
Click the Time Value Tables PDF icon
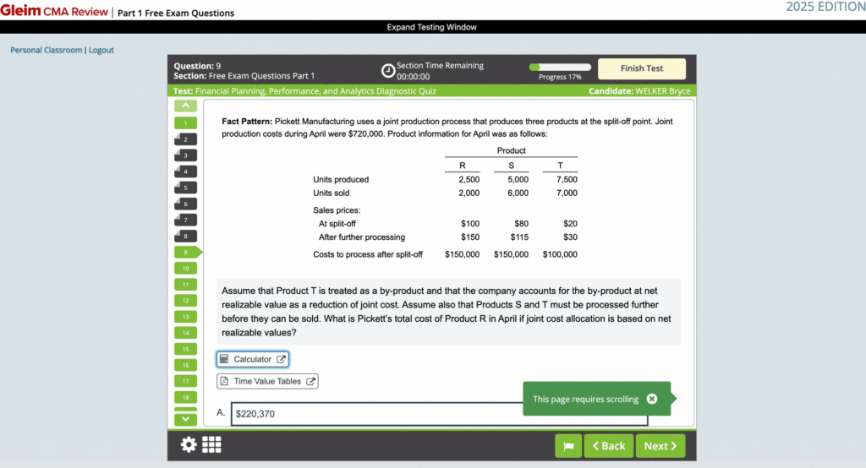[224, 381]
